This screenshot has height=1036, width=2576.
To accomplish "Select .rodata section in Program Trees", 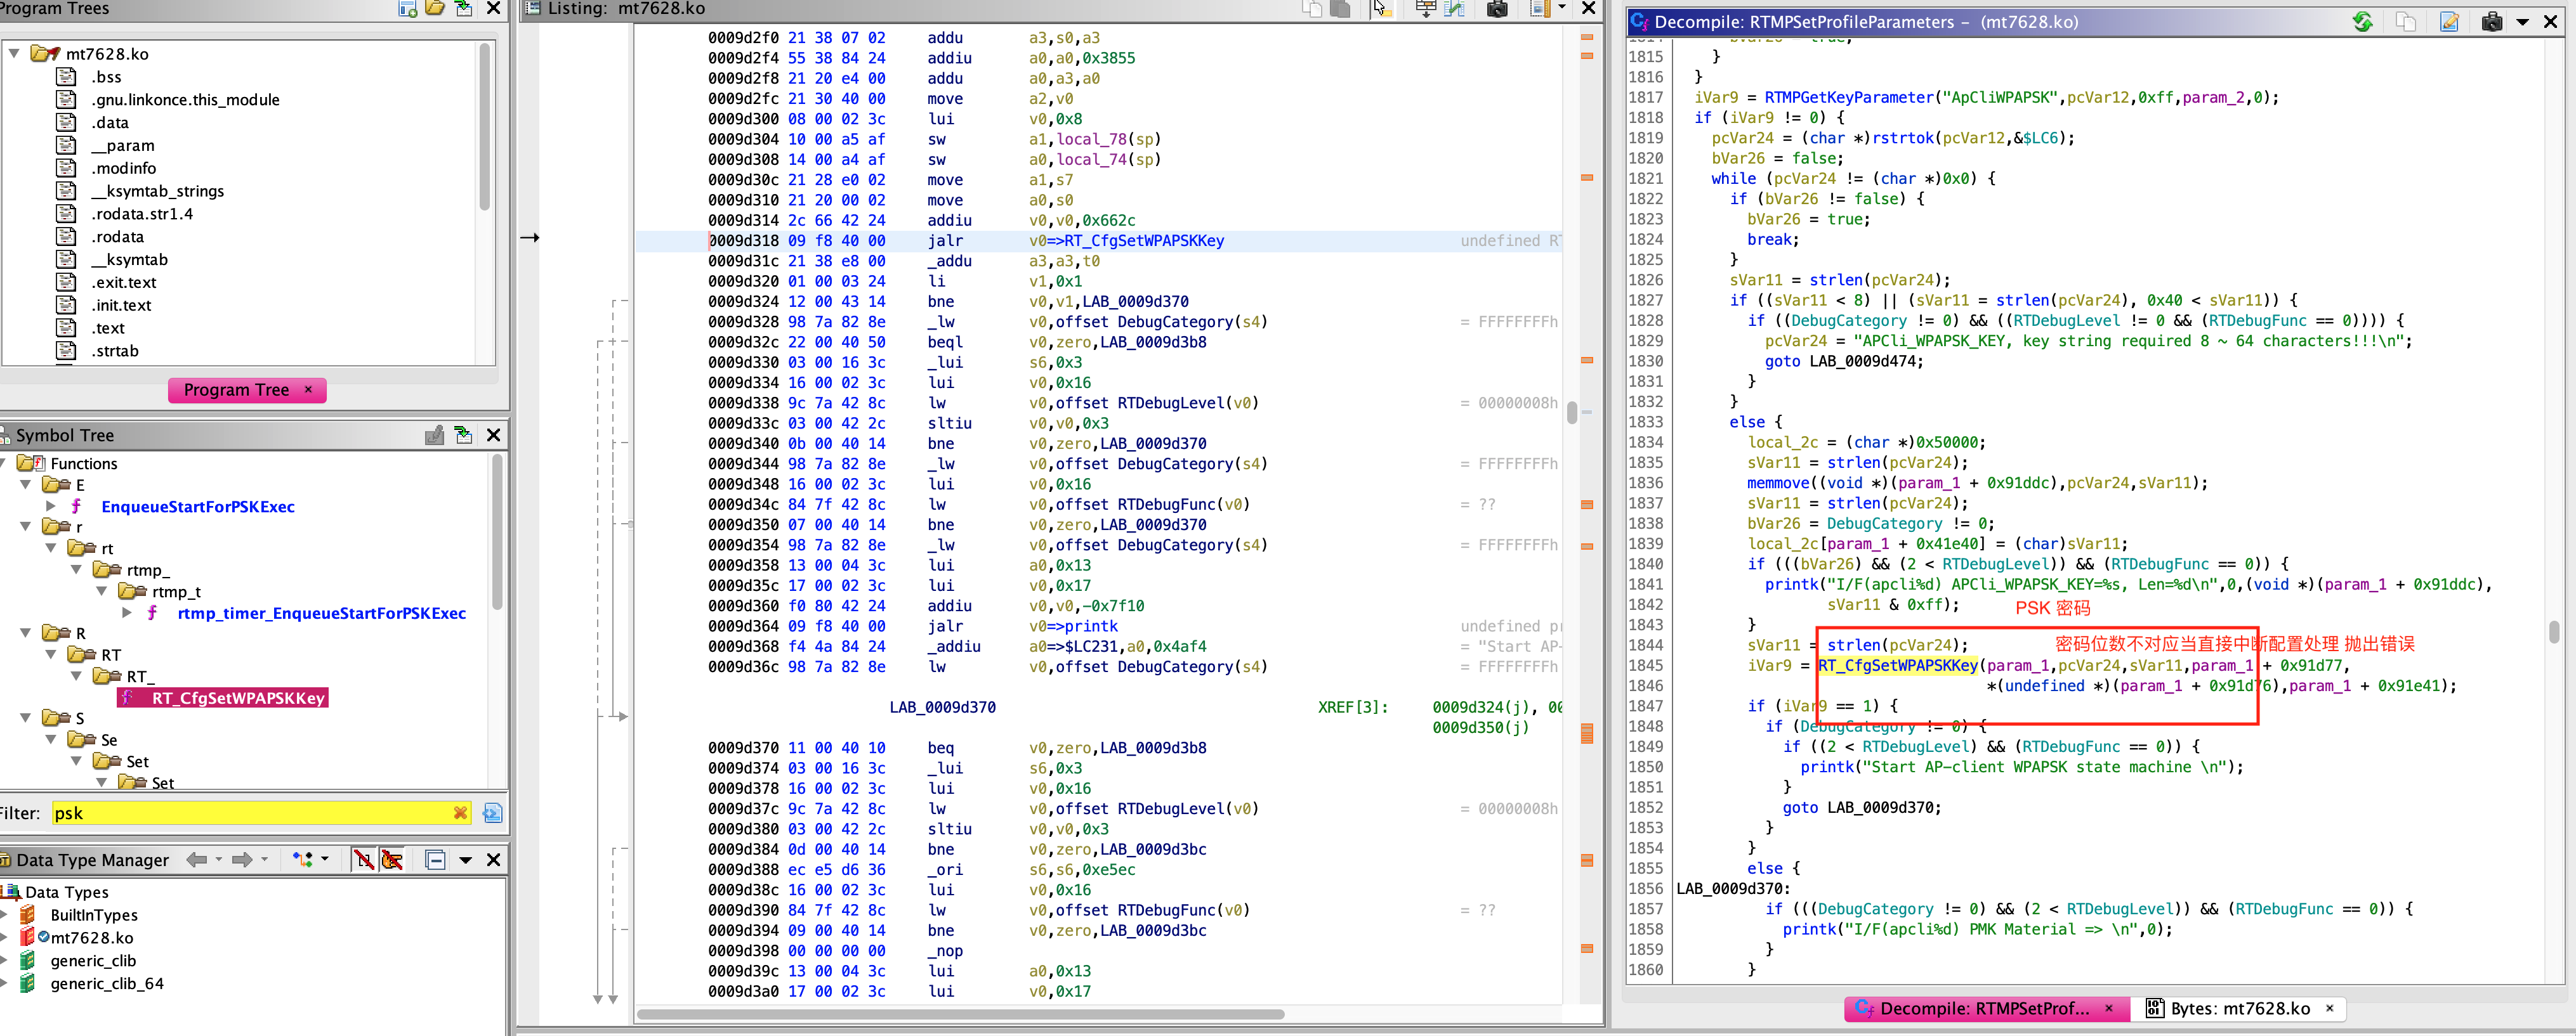I will 117,236.
